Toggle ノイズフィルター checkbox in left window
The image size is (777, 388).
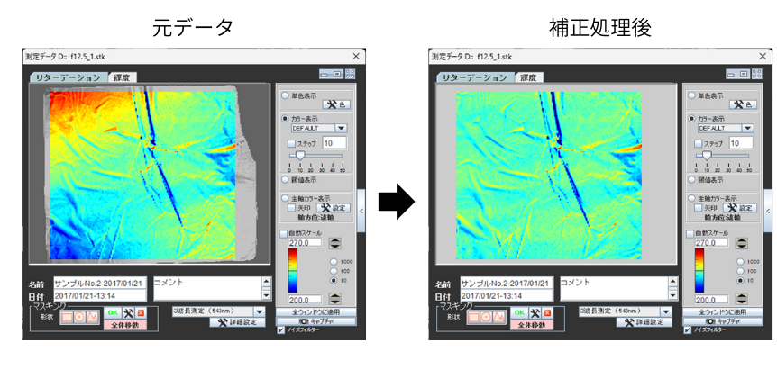[x=282, y=330]
